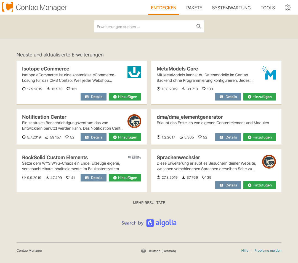Open Details for MetaModels Core
This screenshot has height=263, width=298.
228,97
